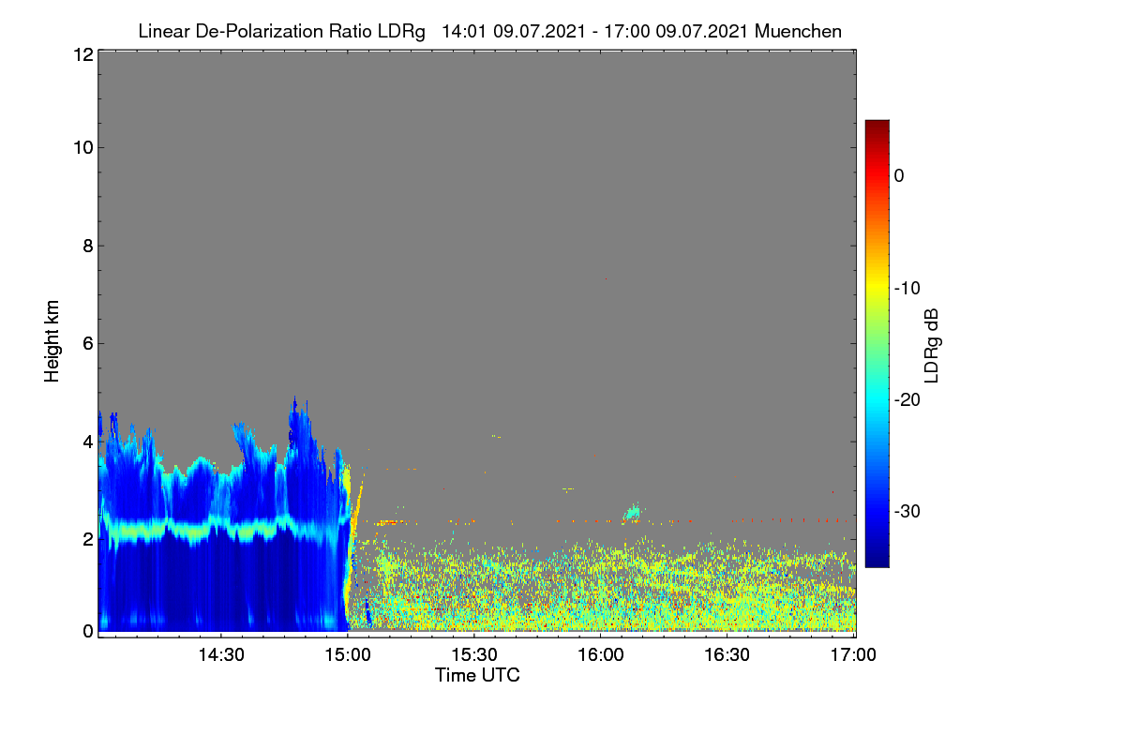Click the start time '14:01 09.07.2021' in title

[512, 32]
